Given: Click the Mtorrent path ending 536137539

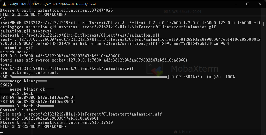Looking at the screenshot, I should (x=56, y=123).
